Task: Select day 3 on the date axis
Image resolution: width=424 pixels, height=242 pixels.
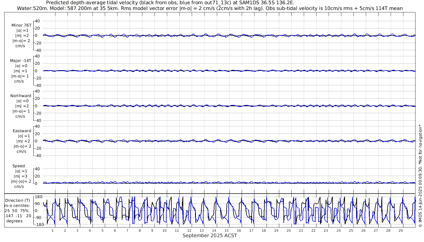Action: [x=77, y=231]
